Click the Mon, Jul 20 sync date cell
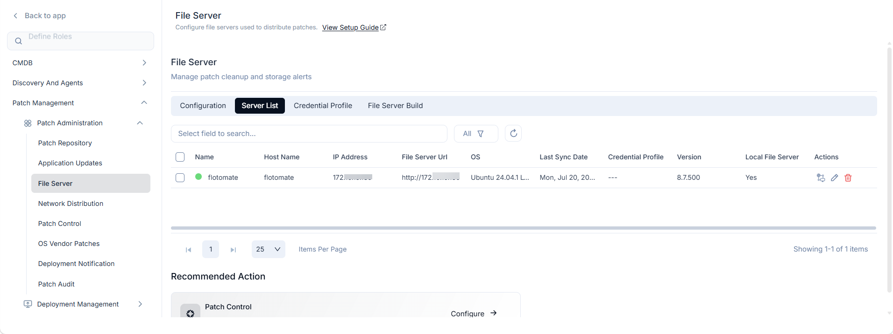 click(x=567, y=177)
